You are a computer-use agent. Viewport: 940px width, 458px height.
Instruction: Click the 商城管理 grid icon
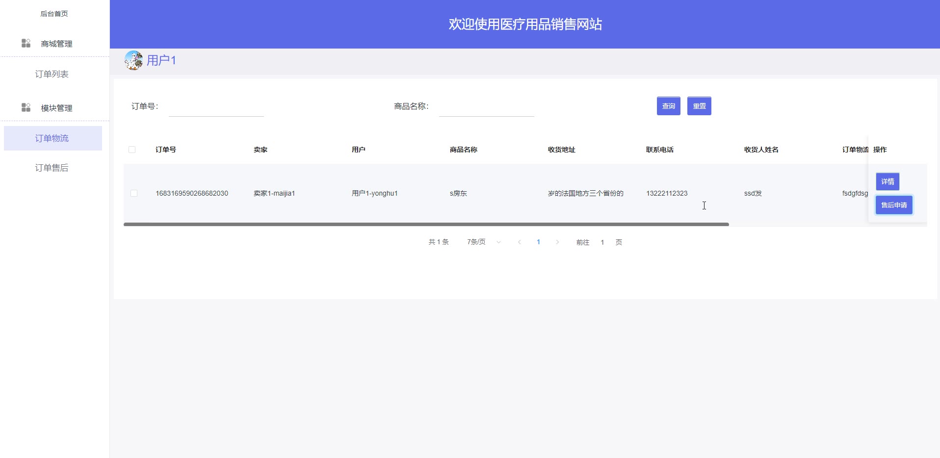coord(26,43)
